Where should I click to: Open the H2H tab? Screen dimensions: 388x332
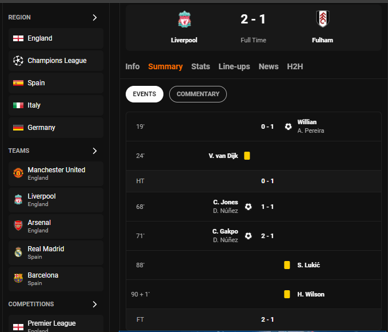[295, 66]
